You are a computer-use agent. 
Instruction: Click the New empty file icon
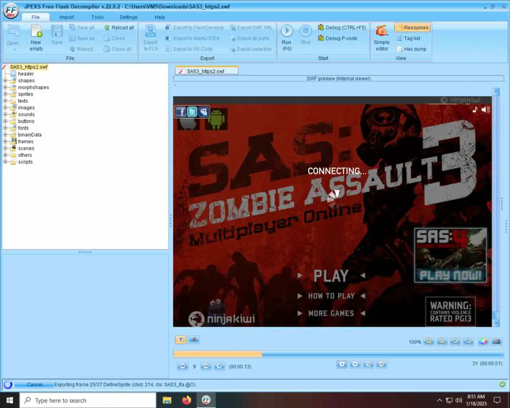[36, 31]
